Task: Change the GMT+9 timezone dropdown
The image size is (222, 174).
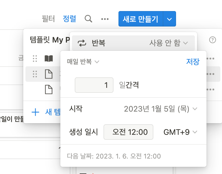Action: (180, 132)
